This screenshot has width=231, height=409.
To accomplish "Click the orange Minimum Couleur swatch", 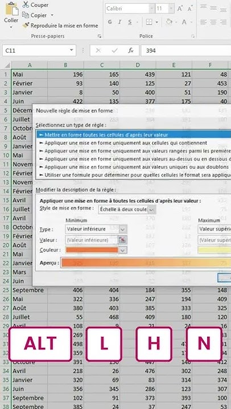I will pos(92,250).
